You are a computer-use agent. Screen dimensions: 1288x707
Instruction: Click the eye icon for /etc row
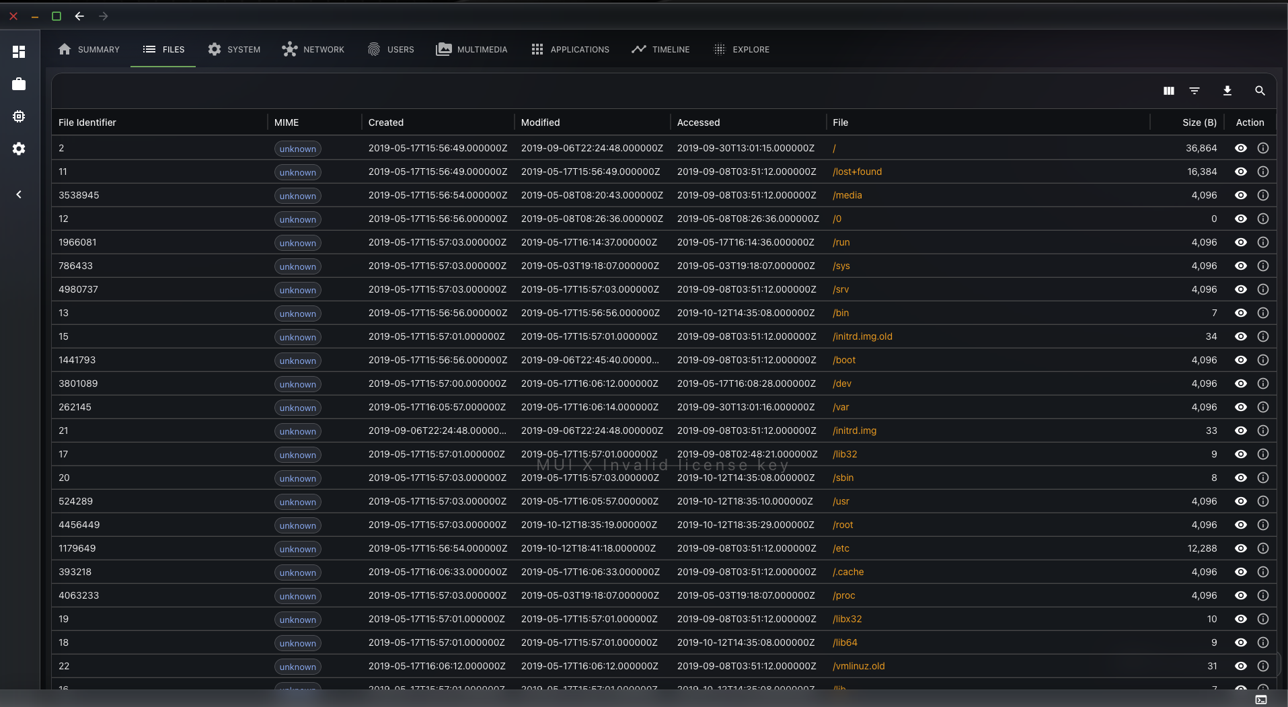pos(1241,548)
